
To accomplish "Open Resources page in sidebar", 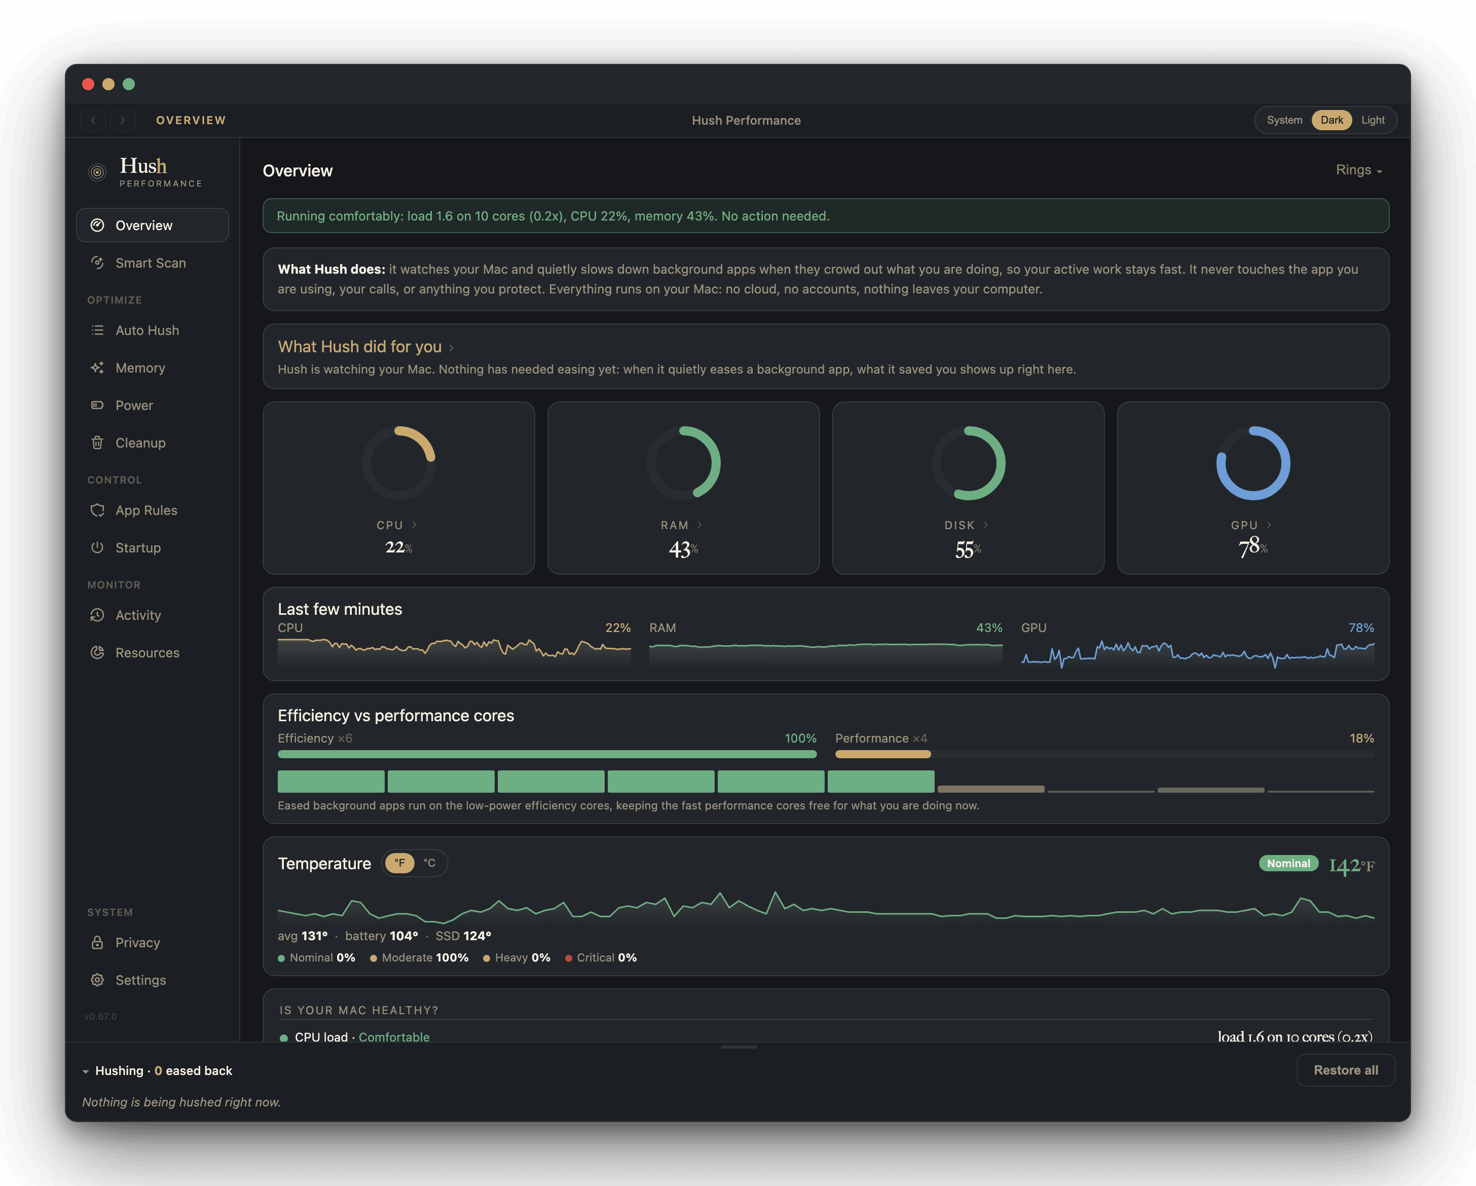I will pos(152,653).
